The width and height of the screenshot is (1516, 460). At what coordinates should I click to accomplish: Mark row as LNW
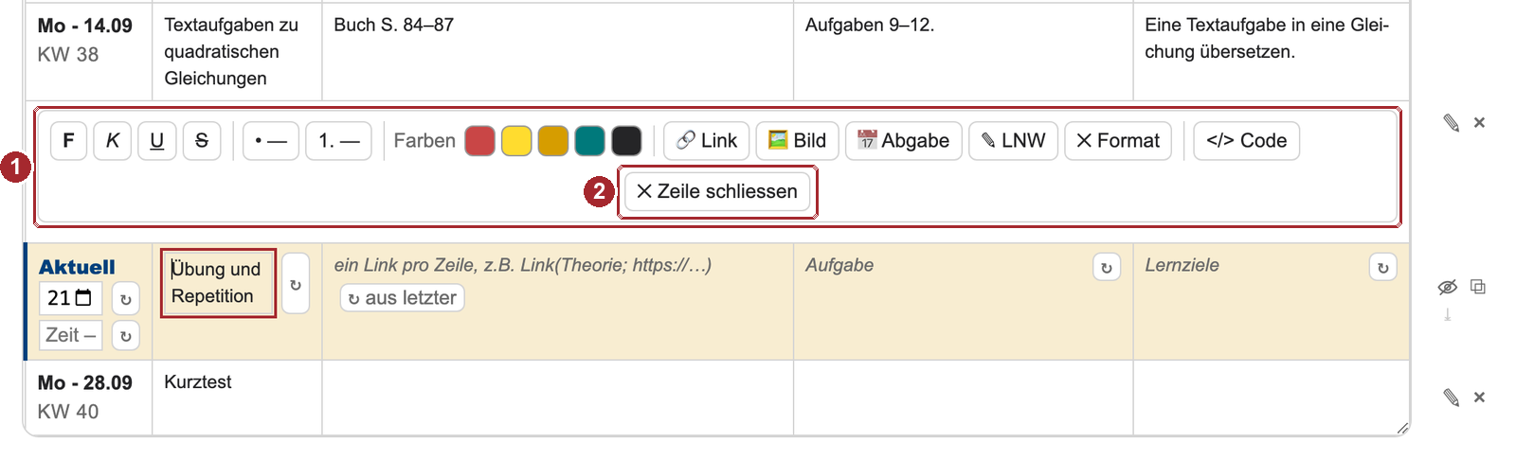tap(1013, 141)
